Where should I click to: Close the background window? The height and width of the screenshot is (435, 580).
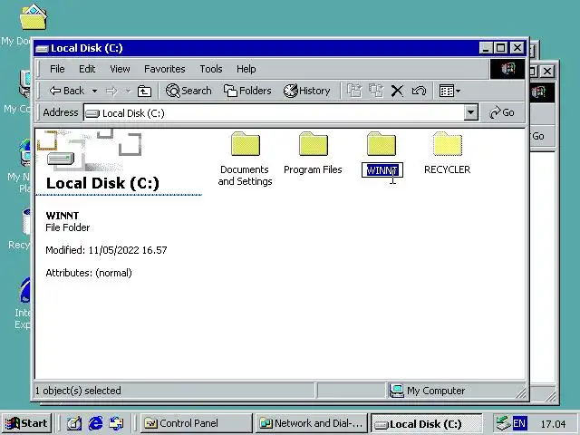(547, 71)
